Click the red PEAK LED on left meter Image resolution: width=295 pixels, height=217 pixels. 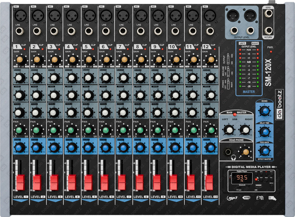pos(240,50)
